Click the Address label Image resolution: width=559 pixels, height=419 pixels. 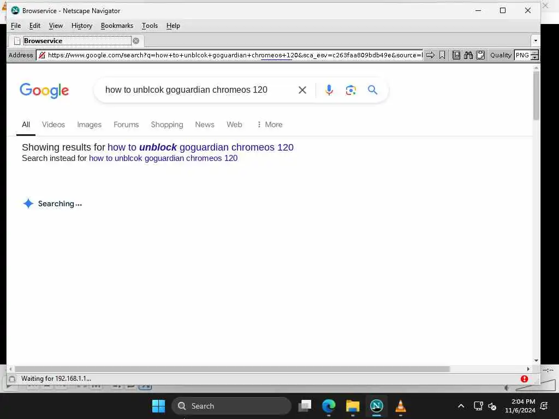(x=21, y=55)
